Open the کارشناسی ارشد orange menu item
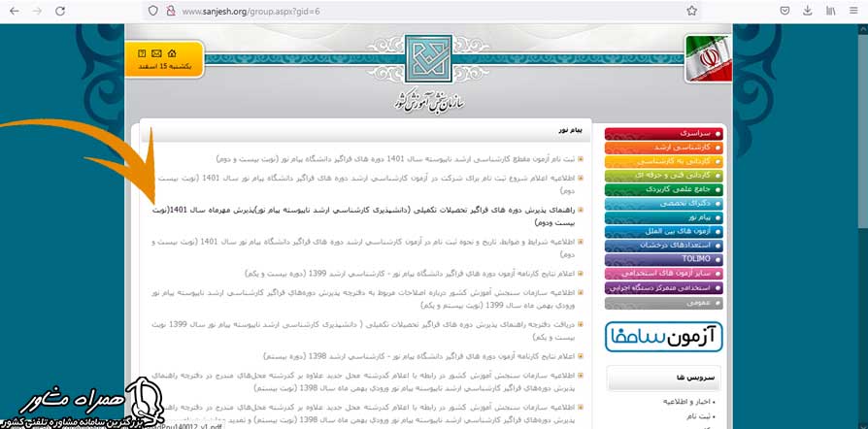This screenshot has height=429, width=868. tap(664, 148)
